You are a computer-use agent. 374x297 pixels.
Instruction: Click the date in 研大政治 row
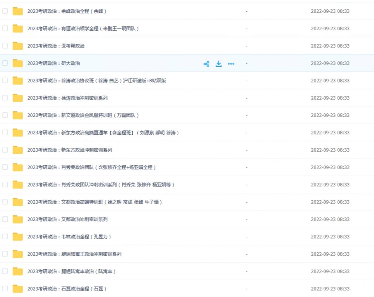click(x=330, y=63)
